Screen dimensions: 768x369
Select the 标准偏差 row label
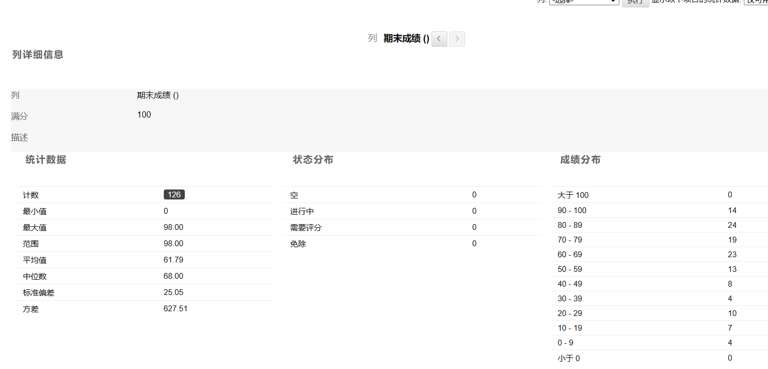click(38, 293)
